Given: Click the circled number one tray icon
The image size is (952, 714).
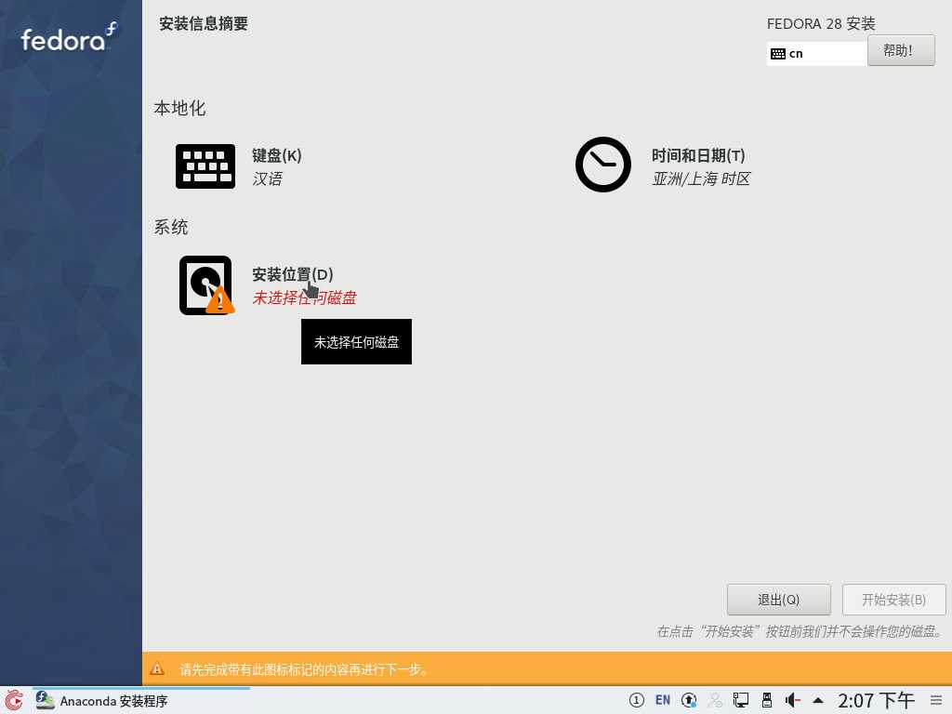Looking at the screenshot, I should pyautogui.click(x=636, y=700).
